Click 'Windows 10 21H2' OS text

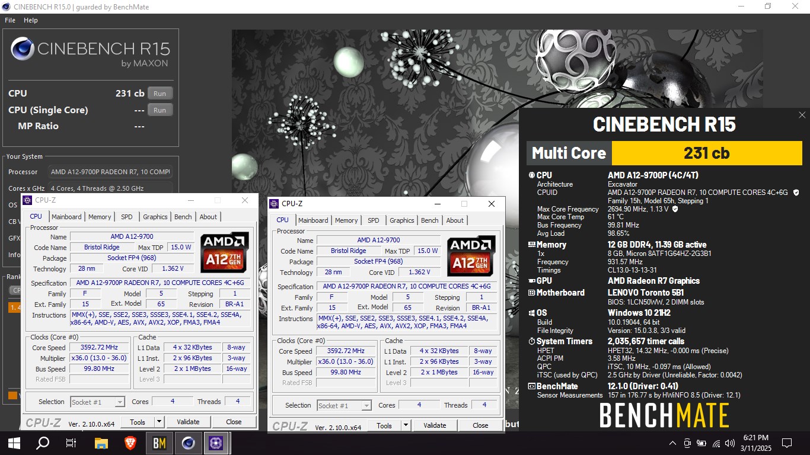[639, 313]
